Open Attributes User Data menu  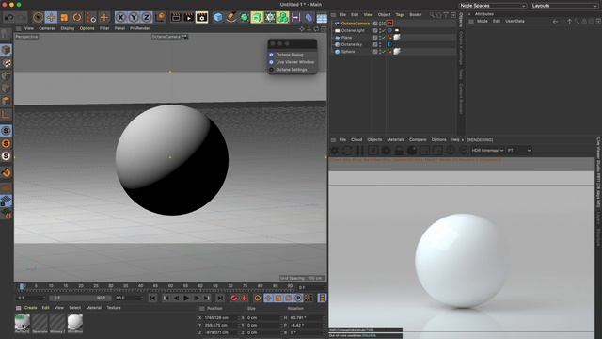tap(515, 21)
